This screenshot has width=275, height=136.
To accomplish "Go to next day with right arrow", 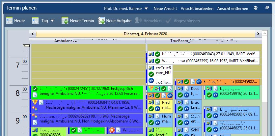I will pos(259,34).
